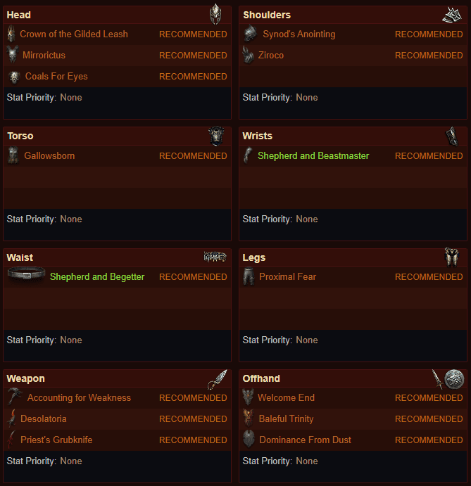This screenshot has width=471, height=486.
Task: Click the Offhand shield slot icon
Action: tap(454, 379)
